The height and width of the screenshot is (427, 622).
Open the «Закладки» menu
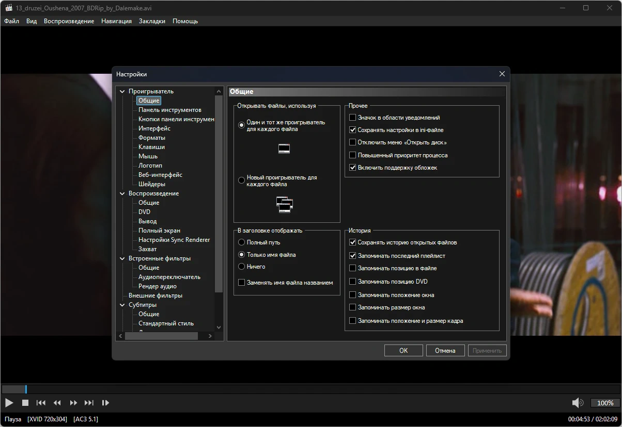(x=152, y=21)
